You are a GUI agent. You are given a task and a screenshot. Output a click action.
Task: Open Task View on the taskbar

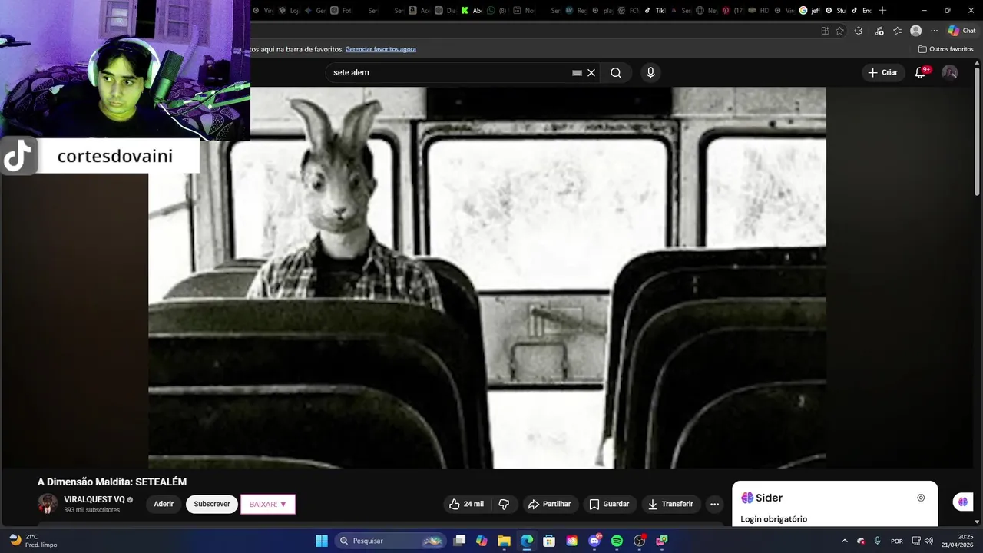tap(459, 541)
